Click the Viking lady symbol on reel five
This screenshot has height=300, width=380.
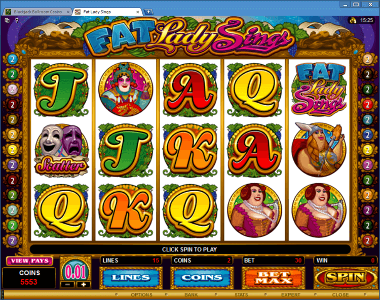point(319,150)
